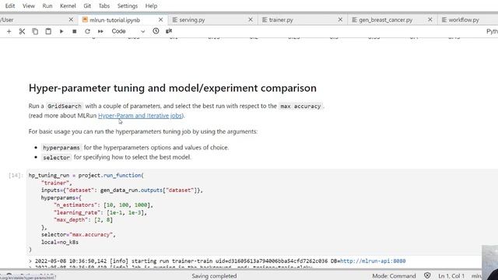Insert a new cell with plus icon
The image size is (498, 280).
pyautogui.click(x=9, y=31)
